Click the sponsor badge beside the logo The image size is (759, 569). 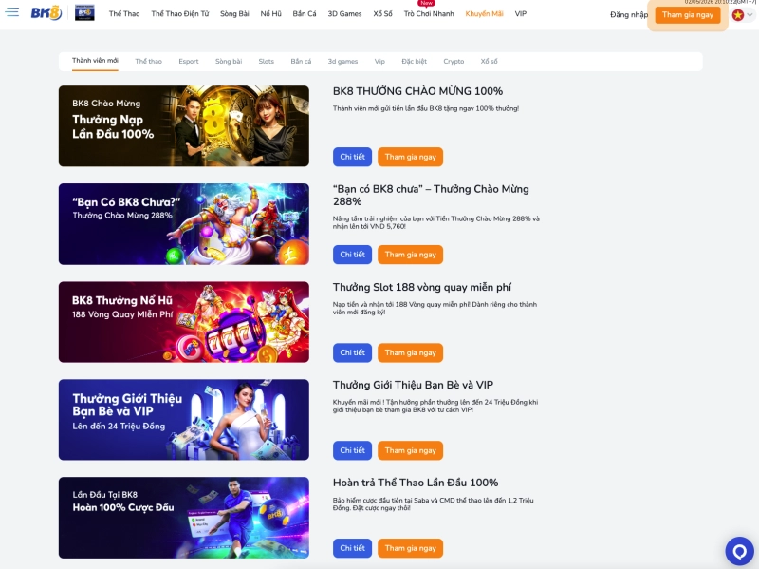click(x=84, y=13)
